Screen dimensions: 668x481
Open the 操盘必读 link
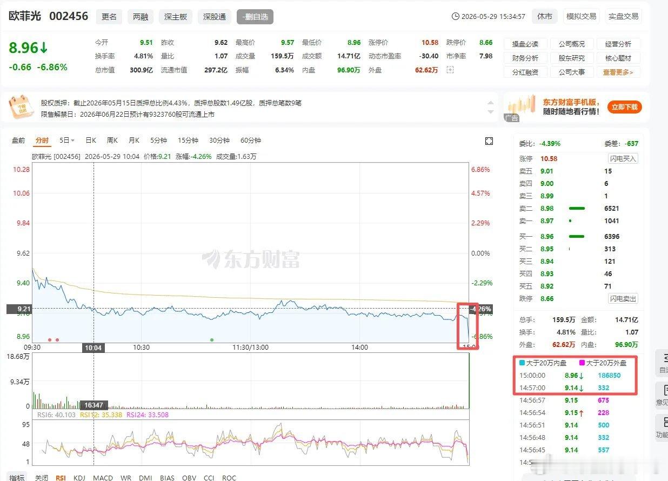coord(525,44)
